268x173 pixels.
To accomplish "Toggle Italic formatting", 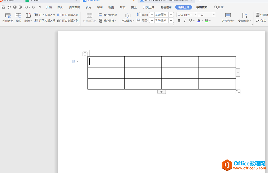I will [x=185, y=21].
